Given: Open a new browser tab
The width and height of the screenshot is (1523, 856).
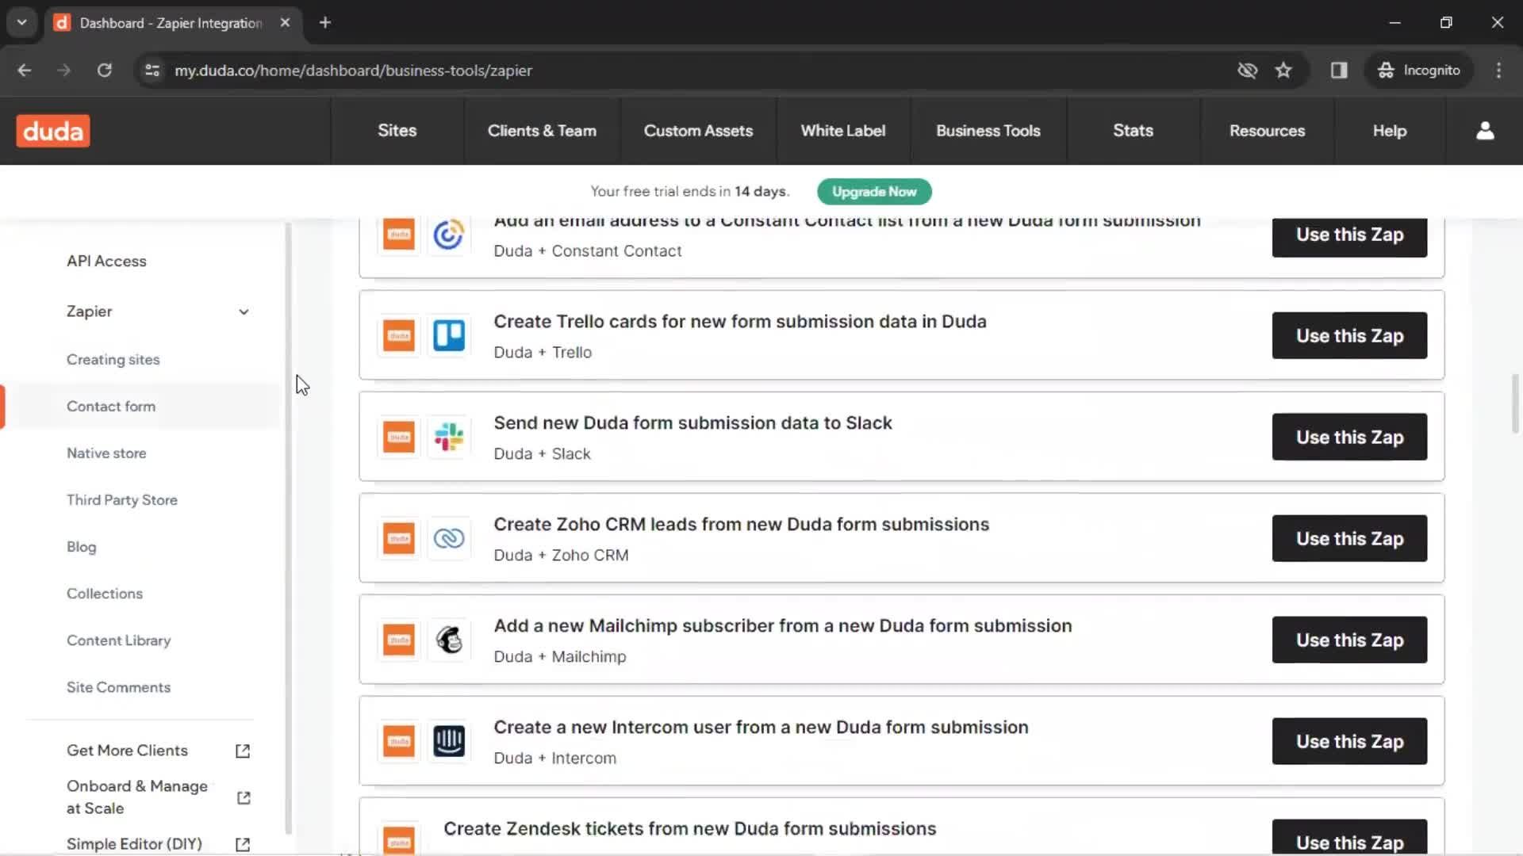Looking at the screenshot, I should (x=325, y=22).
